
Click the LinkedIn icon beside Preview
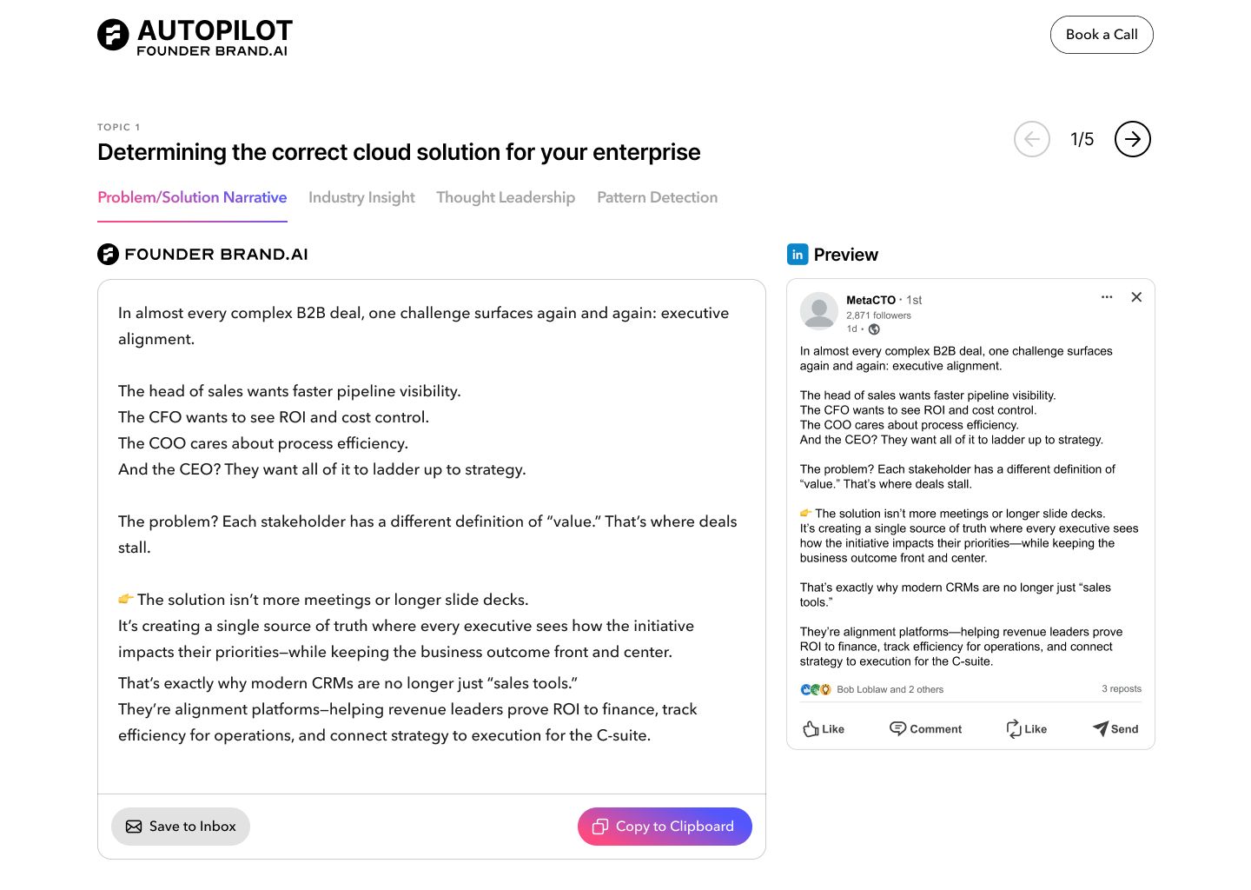(x=797, y=254)
